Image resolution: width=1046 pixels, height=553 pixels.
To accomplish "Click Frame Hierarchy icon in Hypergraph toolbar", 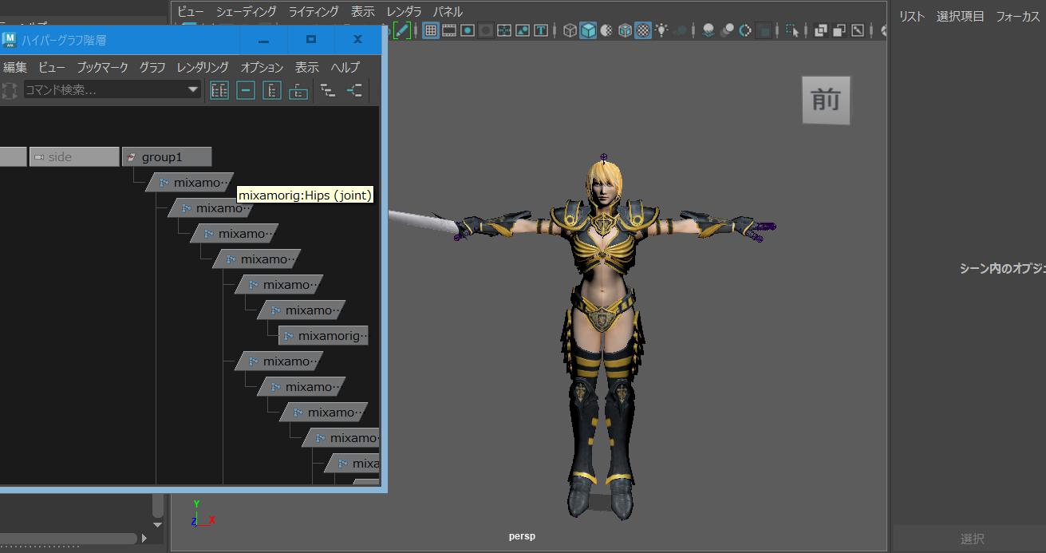I will tap(272, 90).
